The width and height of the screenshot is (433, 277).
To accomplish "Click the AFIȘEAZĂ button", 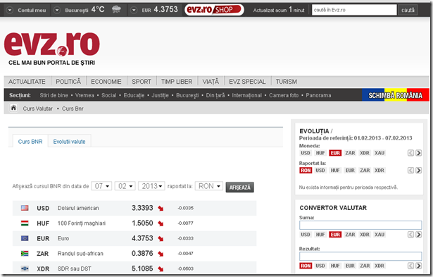I will coord(239,187).
